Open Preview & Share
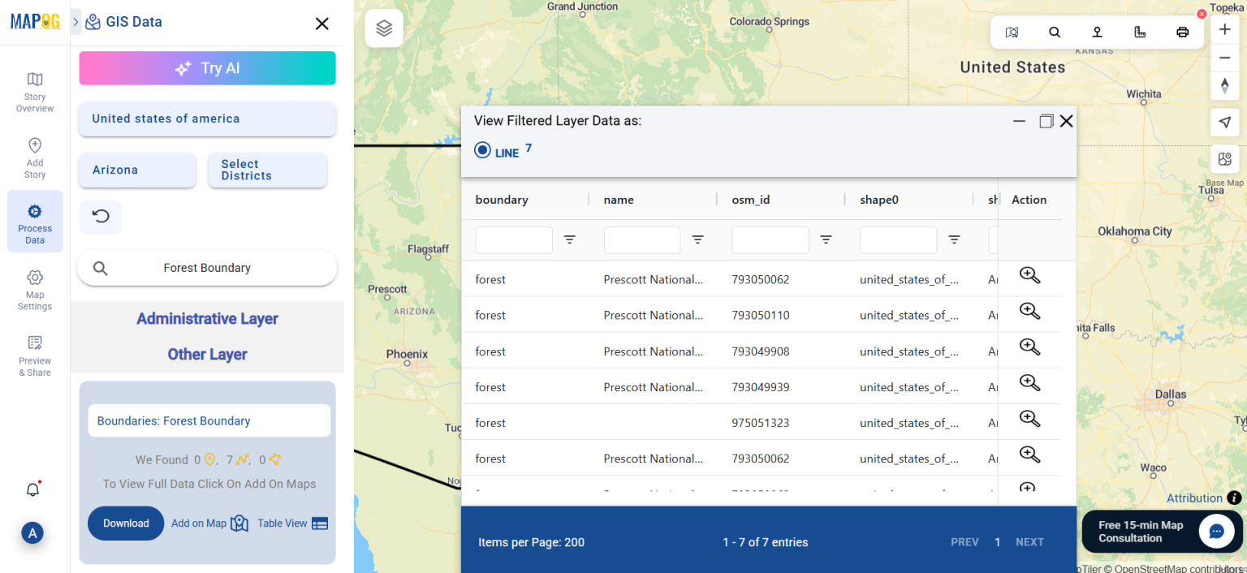Image resolution: width=1247 pixels, height=573 pixels. point(34,355)
